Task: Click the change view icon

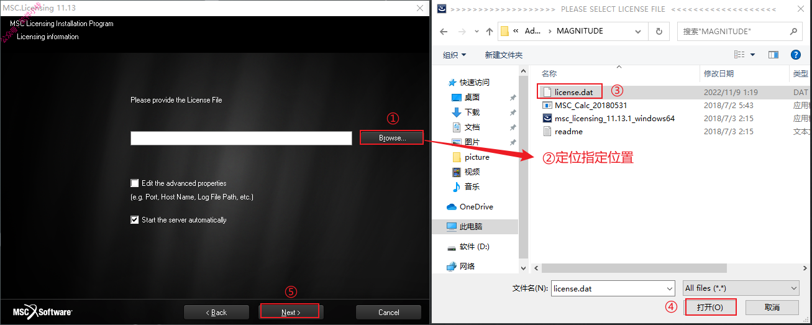Action: pyautogui.click(x=739, y=55)
